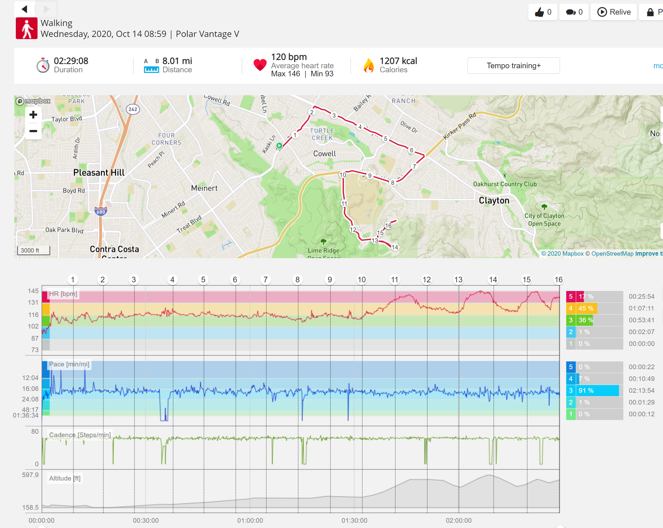The height and width of the screenshot is (528, 663).
Task: Play the Relive video
Action: 614,12
